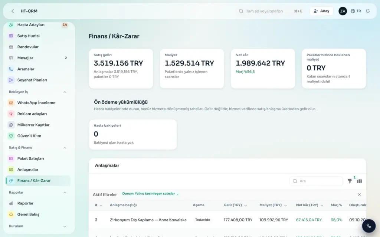Click the WhatsApp İnceleme icon
This screenshot has width=380, height=237.
point(11,103)
